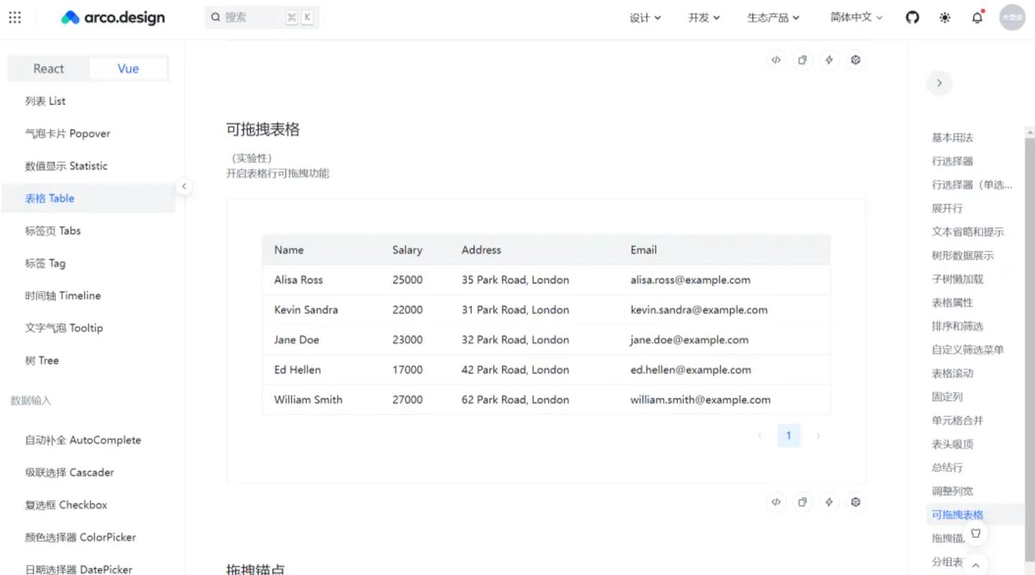The image size is (1035, 575).
Task: Click the floating cup icon button
Action: coord(975,533)
